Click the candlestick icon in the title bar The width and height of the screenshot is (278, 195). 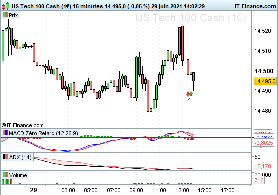pos(6,6)
